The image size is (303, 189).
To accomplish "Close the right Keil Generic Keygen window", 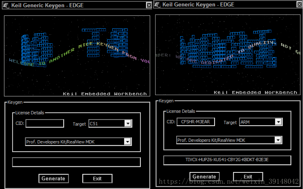I will click(300, 5).
